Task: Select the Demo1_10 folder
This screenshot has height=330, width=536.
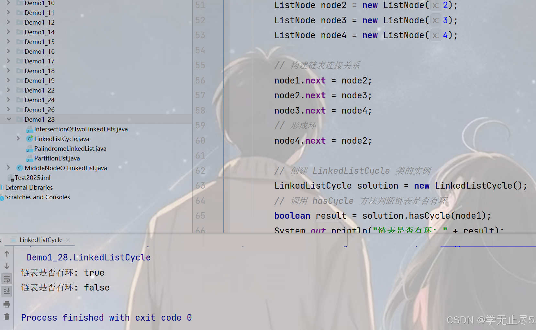Action: [39, 3]
